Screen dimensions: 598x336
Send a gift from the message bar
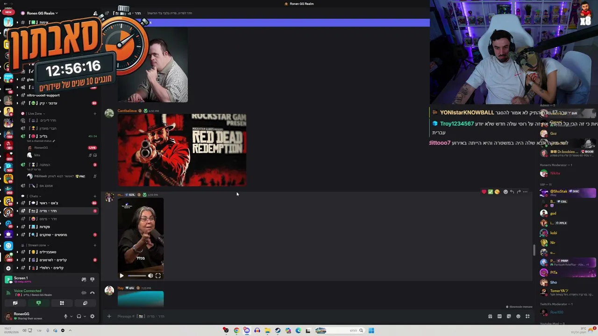490,316
